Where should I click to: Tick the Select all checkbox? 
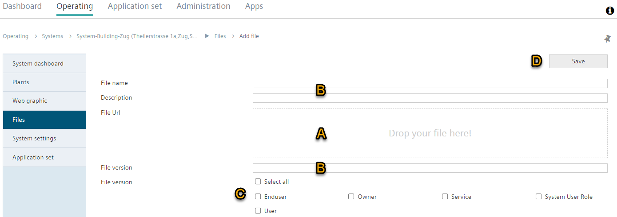[258, 182]
